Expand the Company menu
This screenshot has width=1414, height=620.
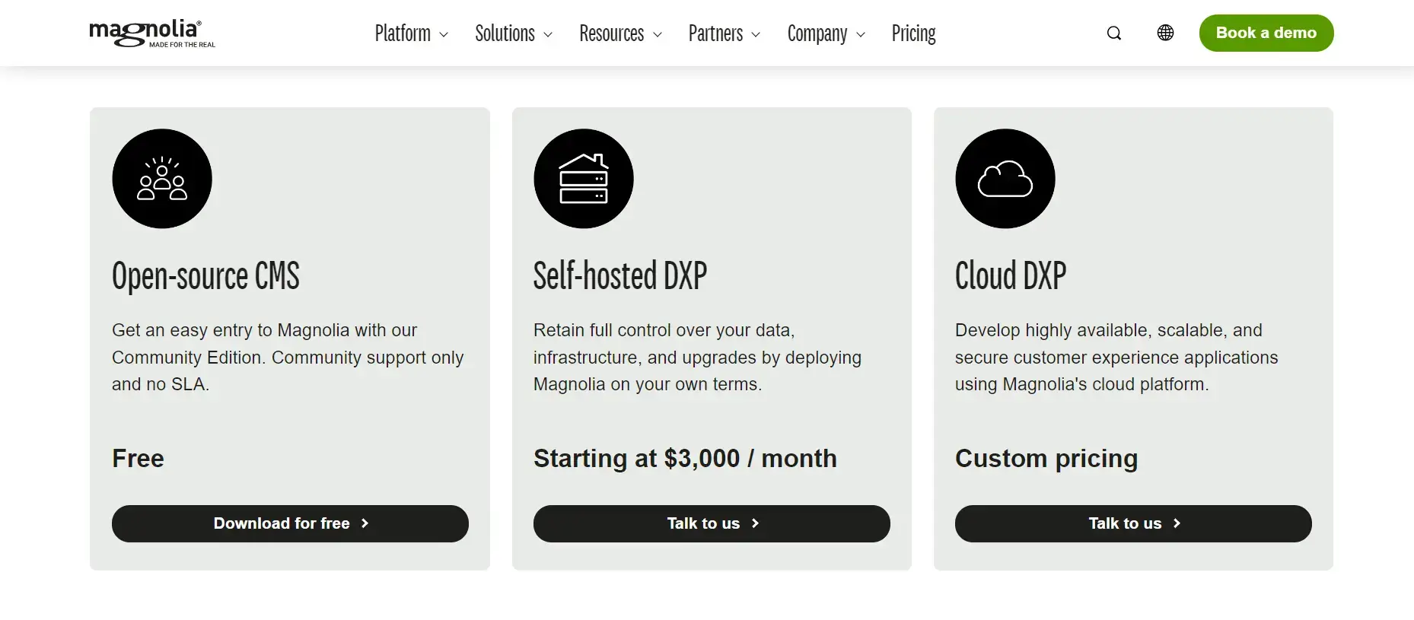pyautogui.click(x=826, y=33)
